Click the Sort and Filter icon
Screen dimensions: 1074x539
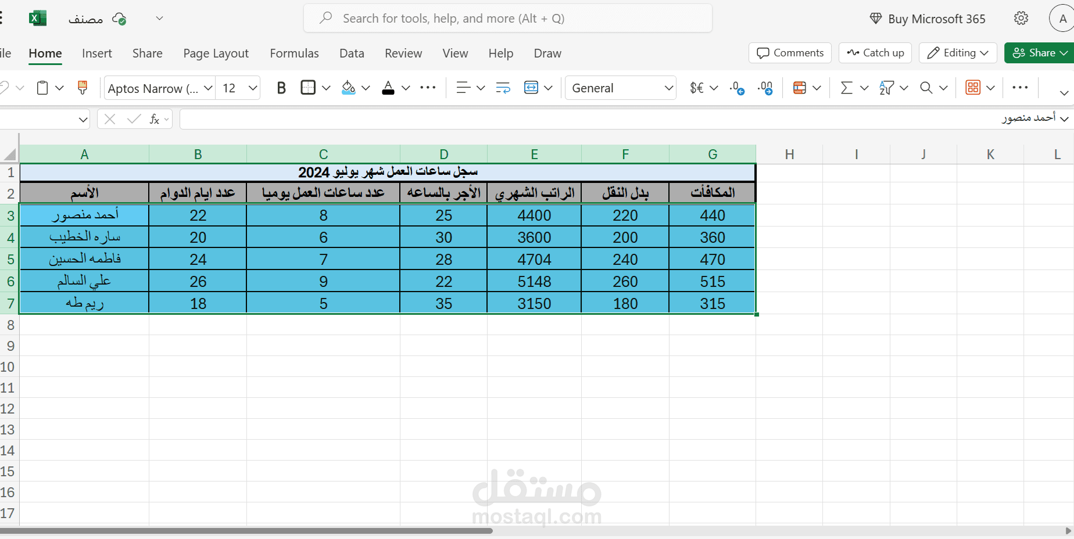pyautogui.click(x=886, y=88)
